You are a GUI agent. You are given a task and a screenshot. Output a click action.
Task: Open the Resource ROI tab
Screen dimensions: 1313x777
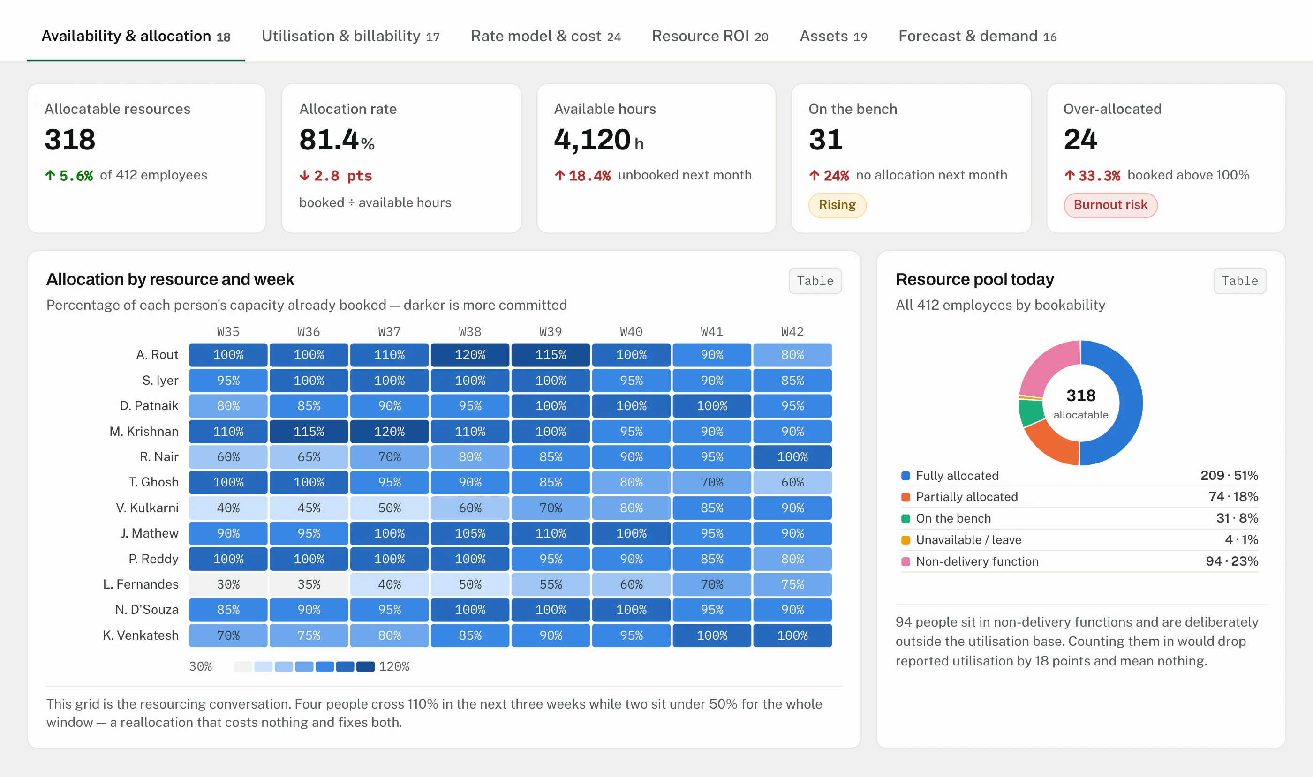[710, 36]
